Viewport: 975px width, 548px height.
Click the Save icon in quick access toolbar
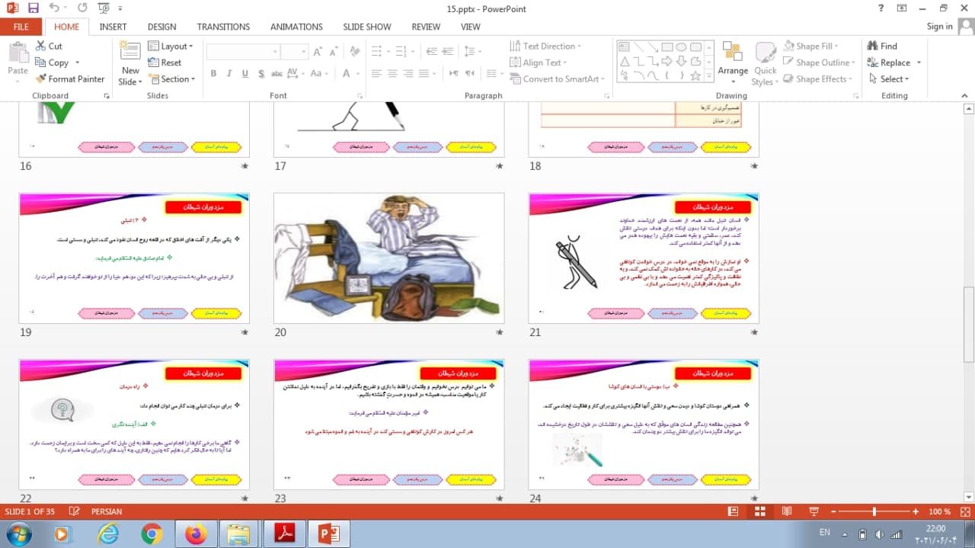click(33, 8)
